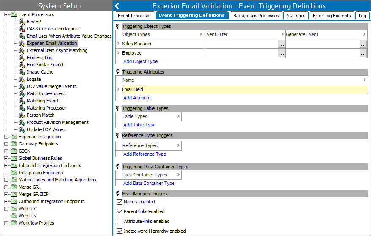Viewport: 371px width, 236px height.
Task: Click the Reference Types column header arrow
Action: click(178, 145)
